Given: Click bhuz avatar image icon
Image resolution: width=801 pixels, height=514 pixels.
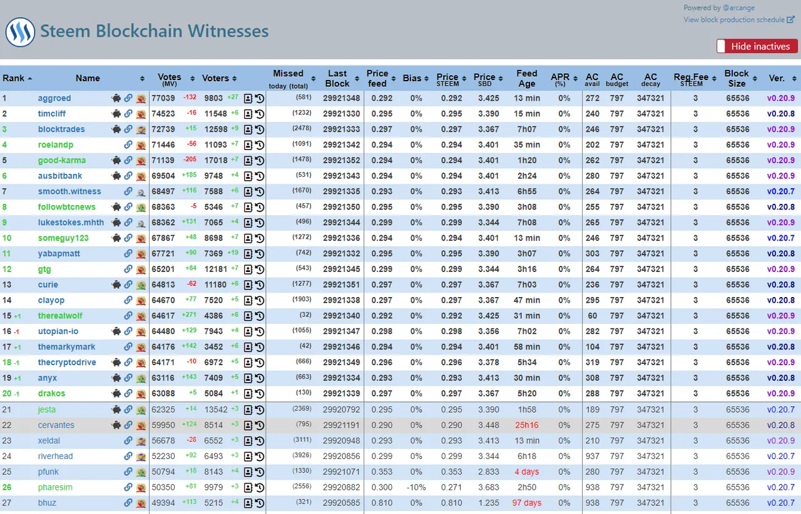Looking at the screenshot, I should coord(141,503).
